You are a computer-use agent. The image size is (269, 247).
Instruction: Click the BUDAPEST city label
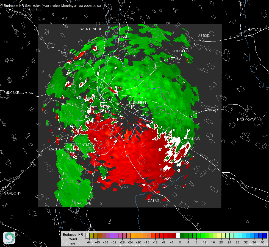[137, 102]
